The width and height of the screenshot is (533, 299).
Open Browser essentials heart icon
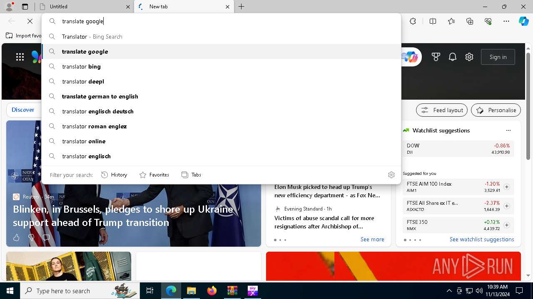(488, 21)
